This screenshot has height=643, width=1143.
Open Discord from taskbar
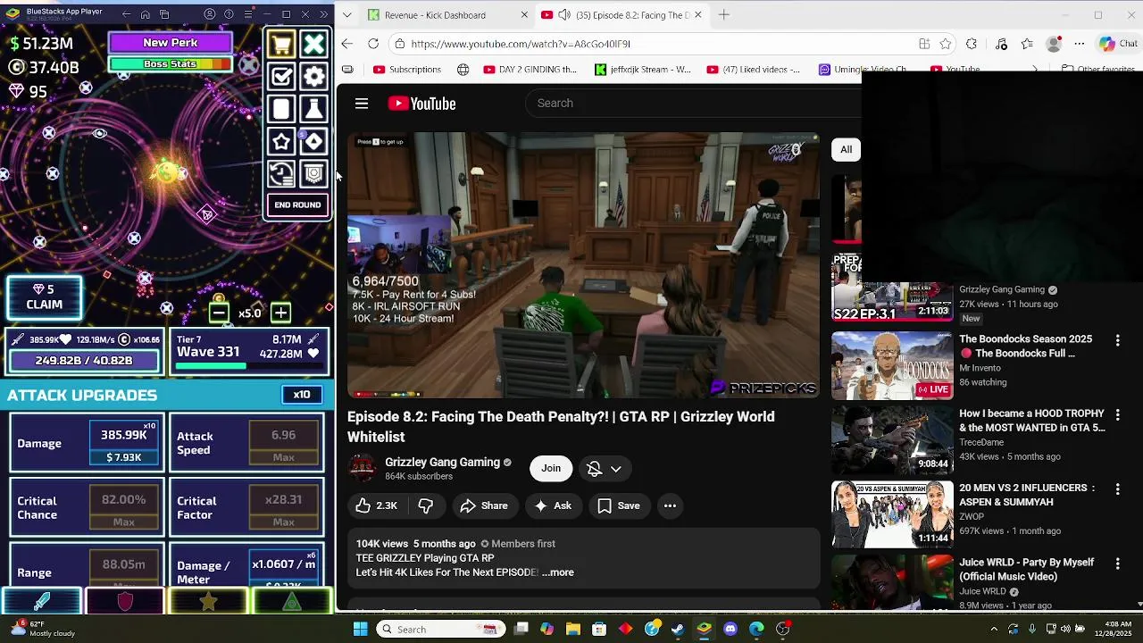click(x=730, y=630)
